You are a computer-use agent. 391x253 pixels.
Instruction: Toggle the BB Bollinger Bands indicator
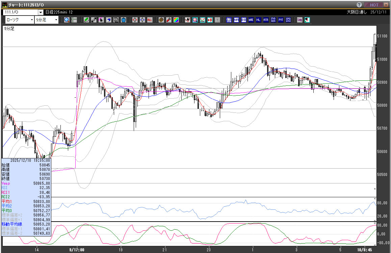[x=243, y=20]
